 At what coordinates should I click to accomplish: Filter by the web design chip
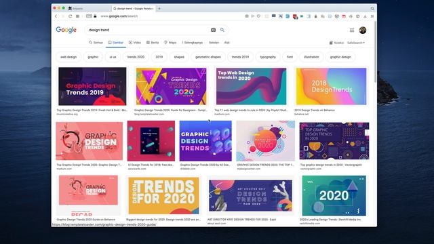68,57
